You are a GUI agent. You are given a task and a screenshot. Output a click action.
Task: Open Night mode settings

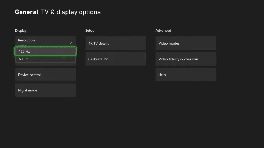[45, 90]
